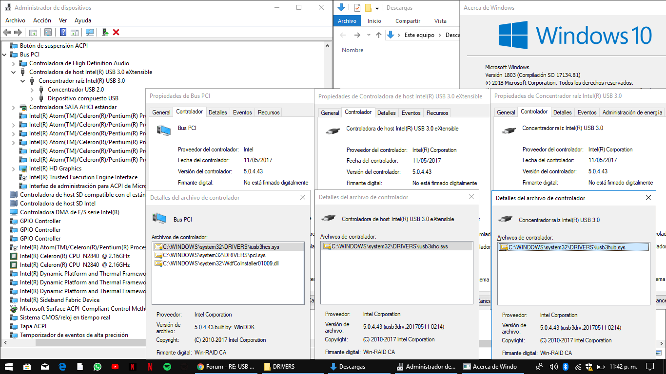Toggle the show/hide console tree toolbar icon
This screenshot has width=666, height=374.
[x=33, y=32]
